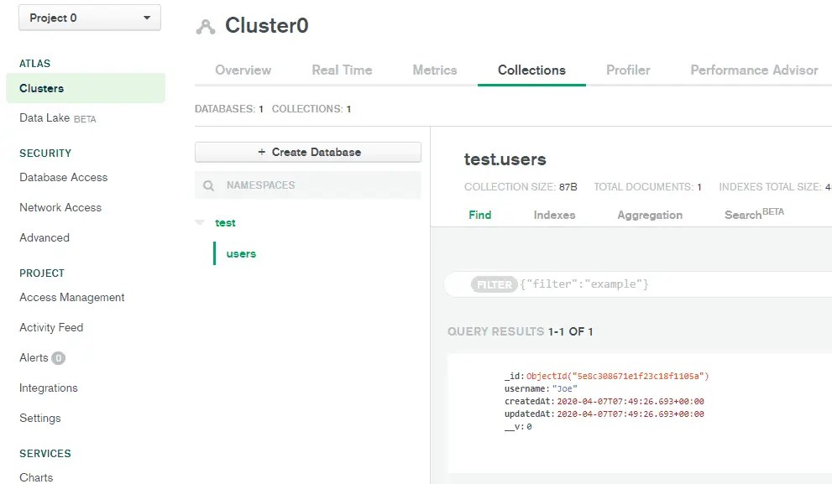Click the ObjectId value of _id

pos(618,376)
